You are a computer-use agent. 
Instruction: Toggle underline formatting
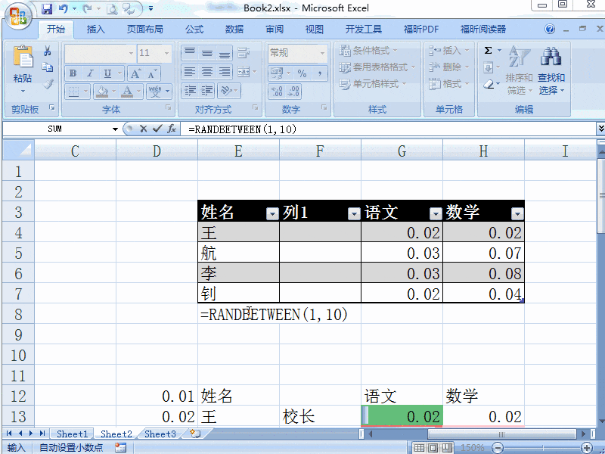point(106,73)
